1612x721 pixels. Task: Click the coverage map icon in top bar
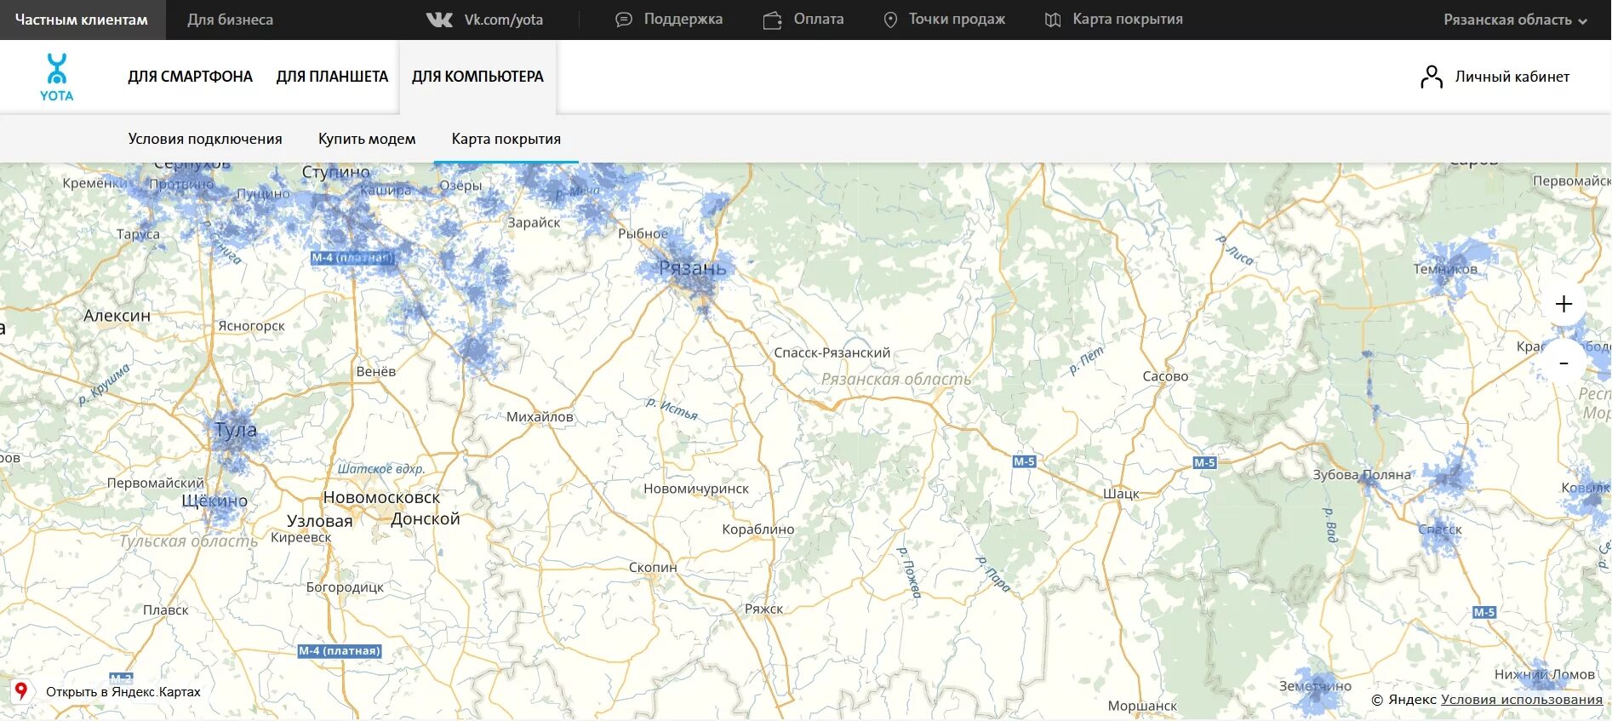click(1053, 20)
